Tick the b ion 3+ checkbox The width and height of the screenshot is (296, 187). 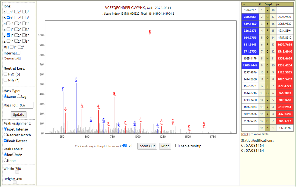pos(24,18)
